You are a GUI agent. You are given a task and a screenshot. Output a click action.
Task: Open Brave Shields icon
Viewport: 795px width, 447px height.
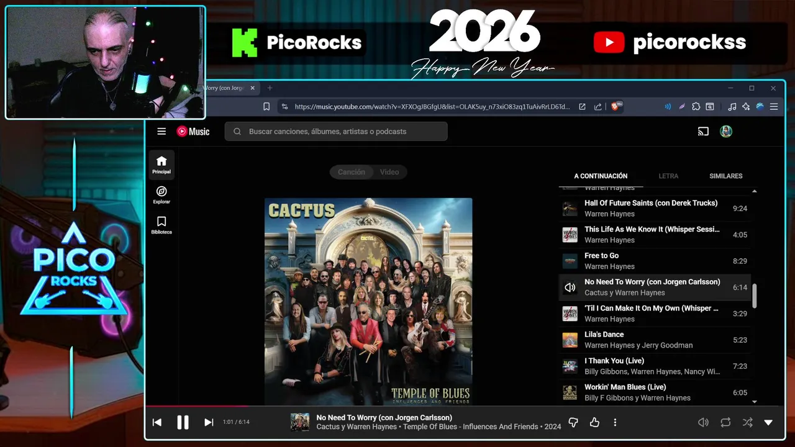pyautogui.click(x=617, y=107)
